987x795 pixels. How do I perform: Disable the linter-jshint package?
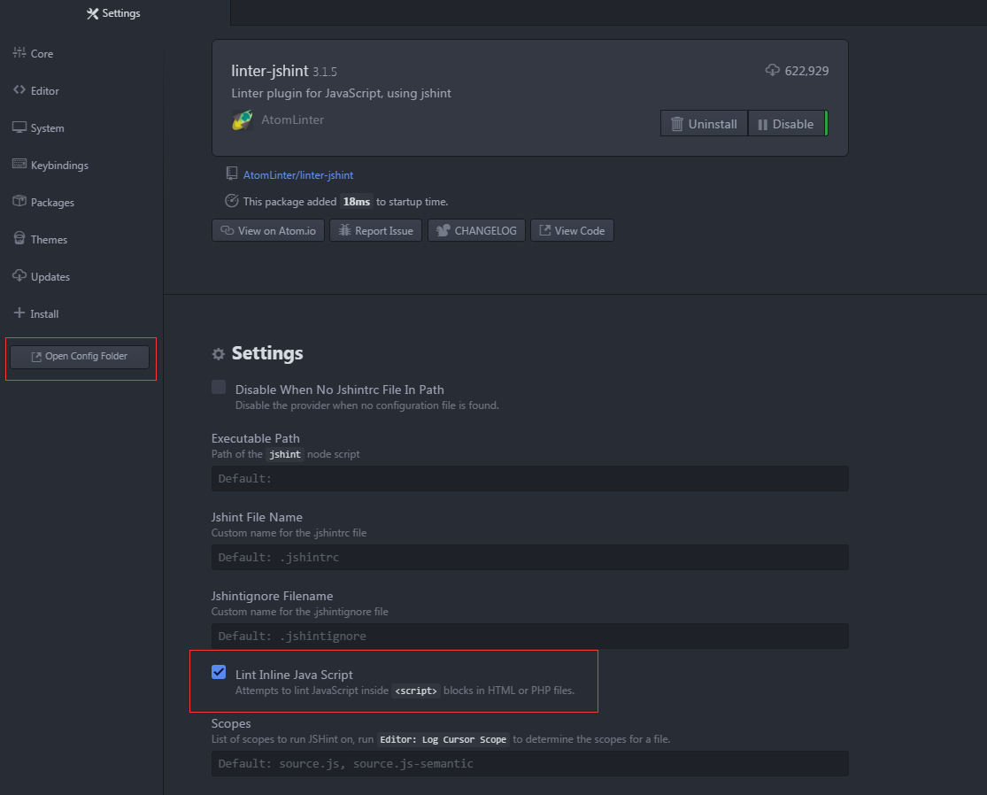point(787,124)
